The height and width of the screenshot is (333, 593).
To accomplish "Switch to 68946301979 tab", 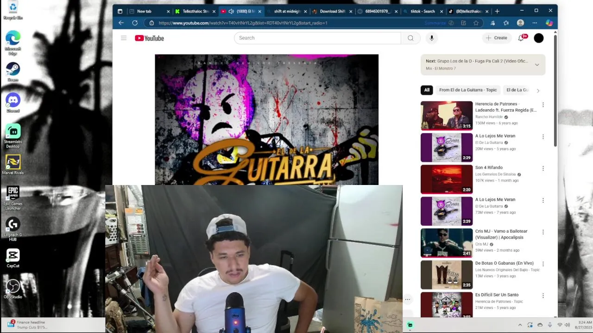I will (x=378, y=11).
